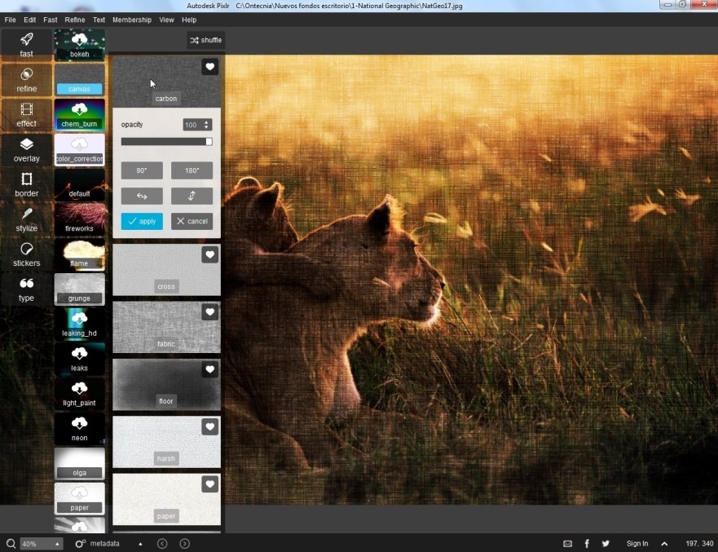Download the neon overlay pack
The height and width of the screenshot is (552, 718).
tap(79, 429)
